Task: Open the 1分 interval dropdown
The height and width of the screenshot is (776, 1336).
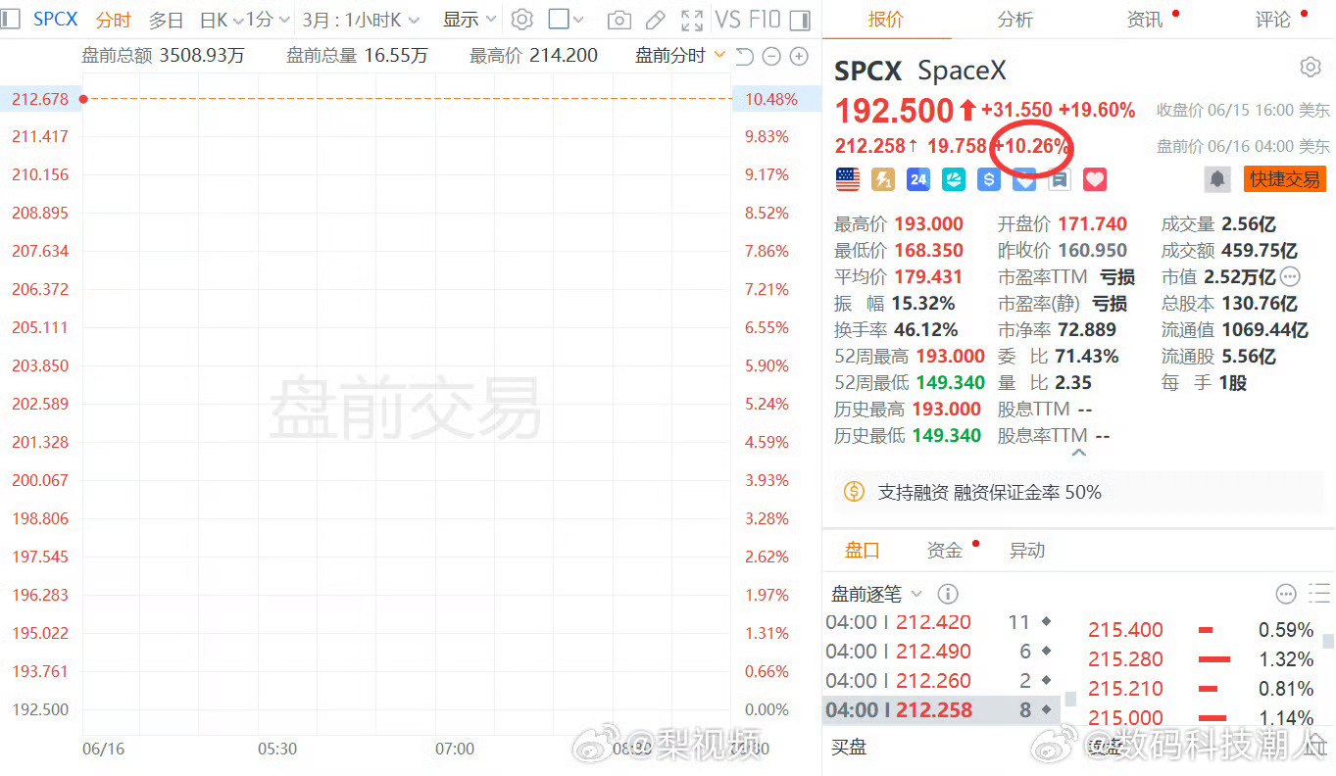Action: pos(268,20)
